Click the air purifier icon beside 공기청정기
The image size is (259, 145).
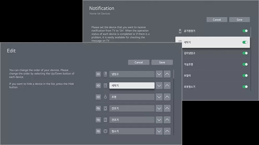tap(180, 31)
